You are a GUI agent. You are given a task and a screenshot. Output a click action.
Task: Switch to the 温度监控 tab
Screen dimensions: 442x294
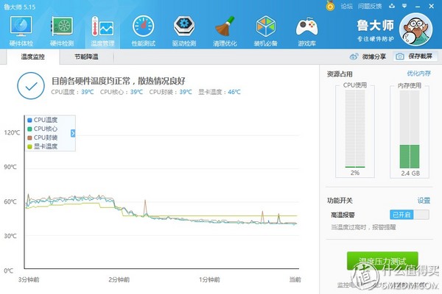coord(32,57)
